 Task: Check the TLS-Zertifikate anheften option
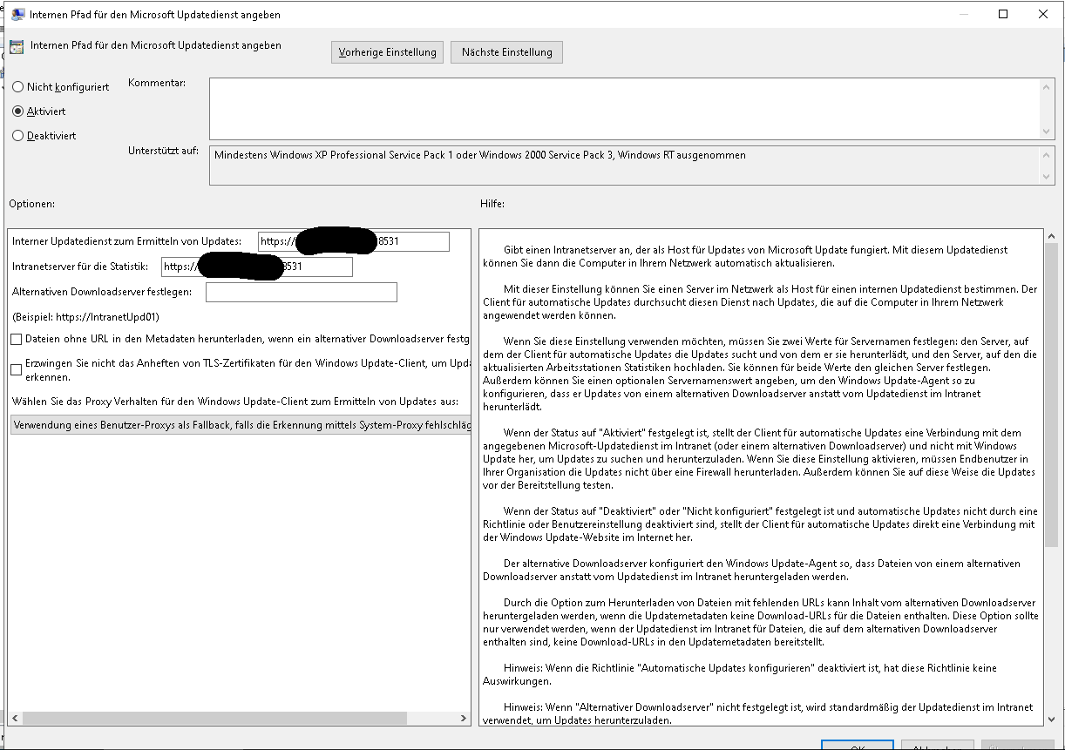(x=17, y=369)
